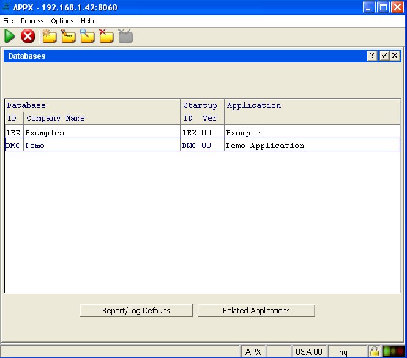
Task: Open the File menu
Action: coord(9,21)
